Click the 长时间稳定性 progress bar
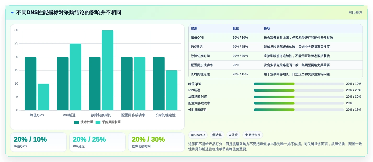This screenshot has width=373, height=162. pyautogui.click(x=299, y=110)
